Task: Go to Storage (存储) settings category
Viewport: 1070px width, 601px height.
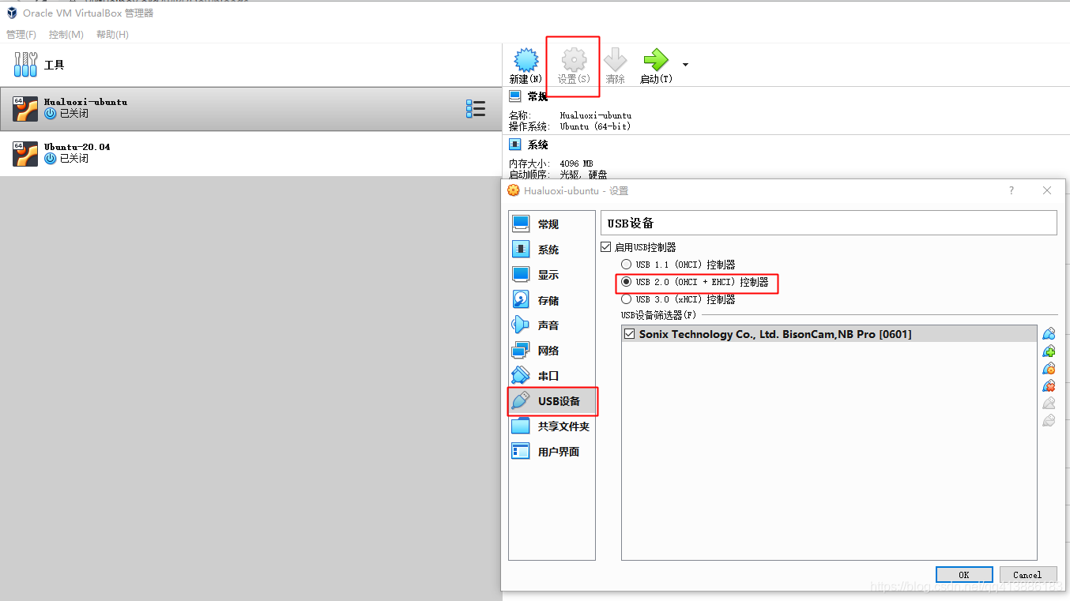Action: (552, 300)
